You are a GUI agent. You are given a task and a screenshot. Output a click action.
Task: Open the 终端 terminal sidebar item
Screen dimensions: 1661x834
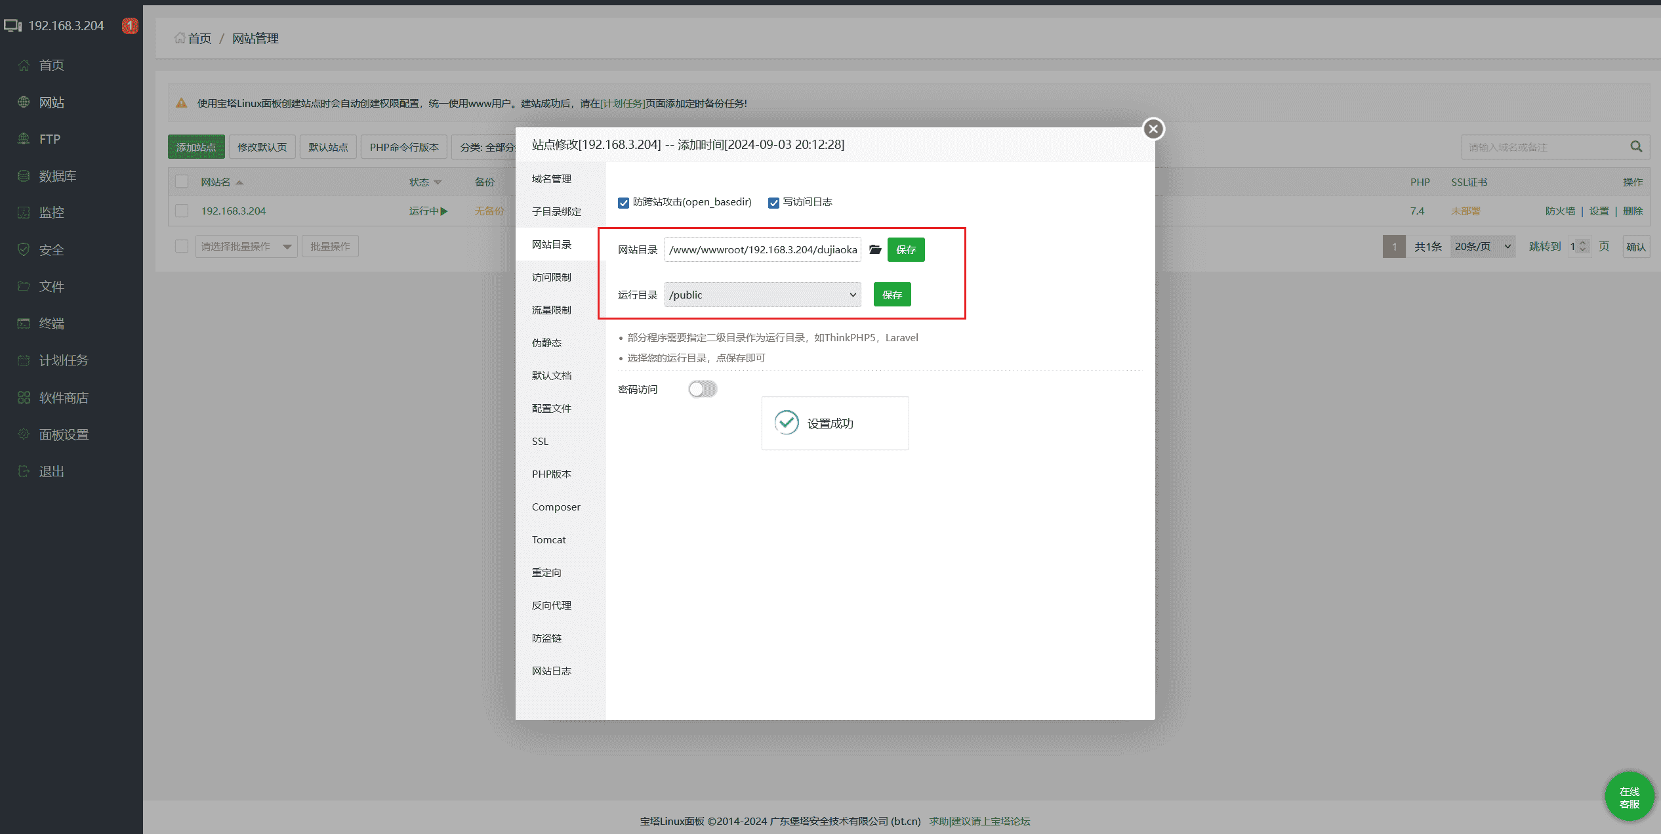click(51, 323)
